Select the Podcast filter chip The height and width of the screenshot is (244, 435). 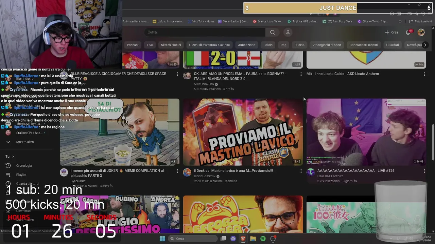click(133, 45)
